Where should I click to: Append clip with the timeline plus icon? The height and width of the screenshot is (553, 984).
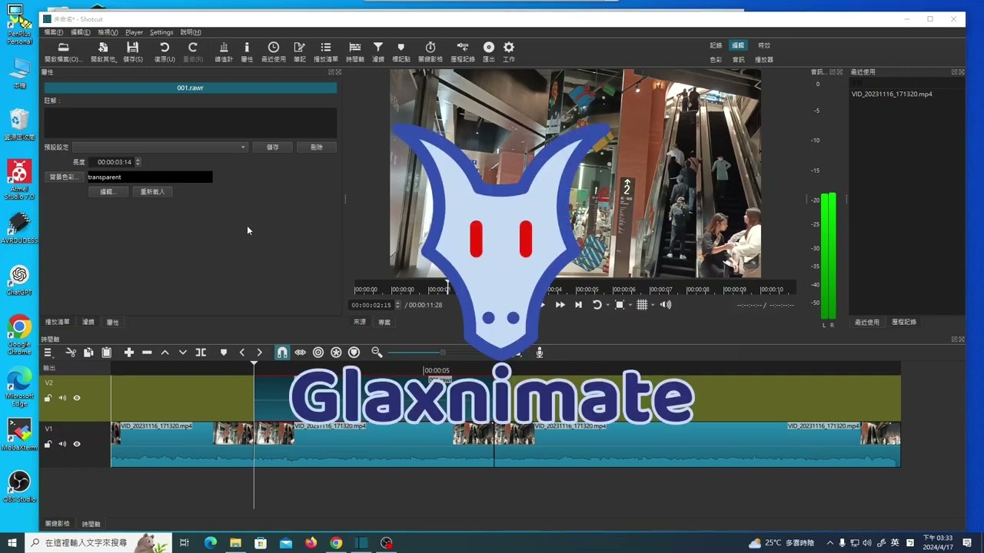click(129, 353)
